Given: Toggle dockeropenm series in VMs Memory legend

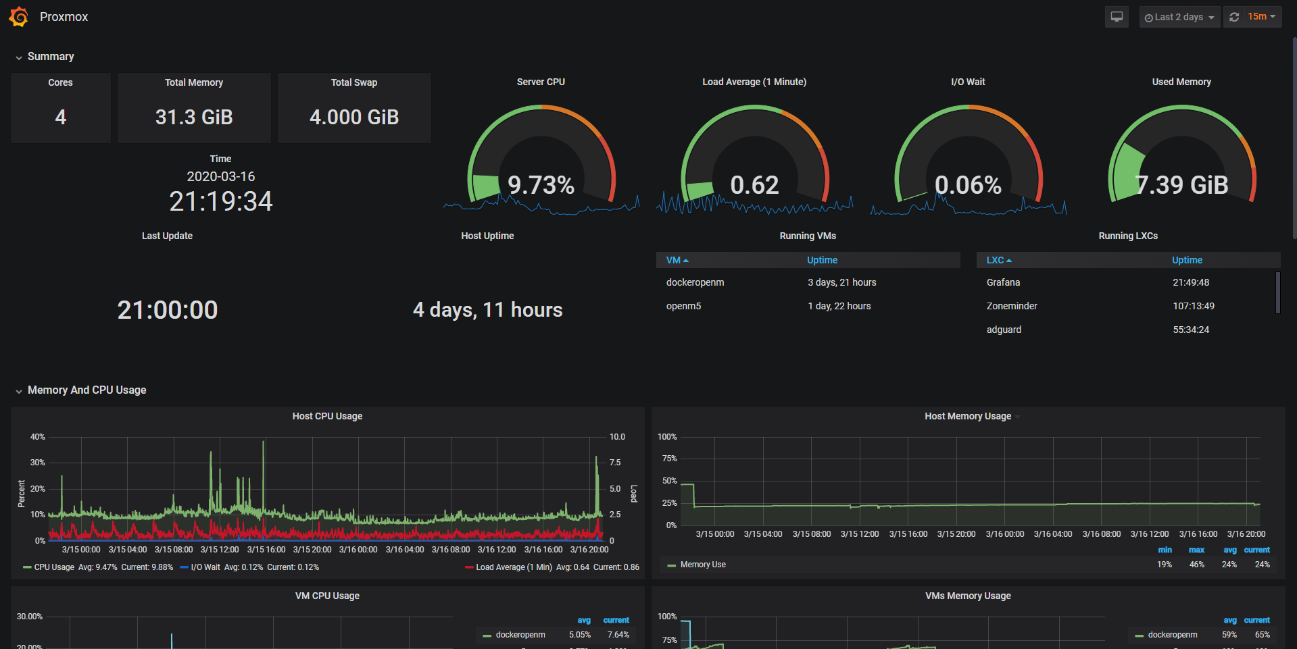Looking at the screenshot, I should pos(1173,635).
